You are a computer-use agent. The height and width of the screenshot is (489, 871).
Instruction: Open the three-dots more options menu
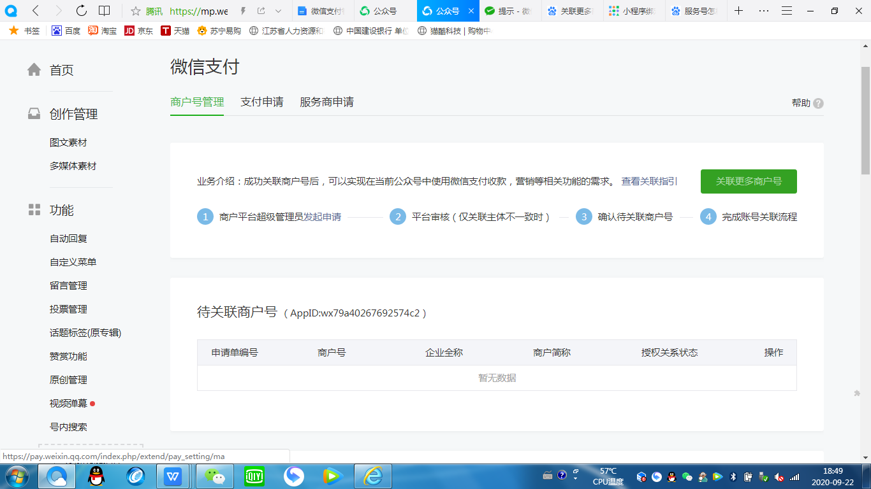tap(764, 11)
